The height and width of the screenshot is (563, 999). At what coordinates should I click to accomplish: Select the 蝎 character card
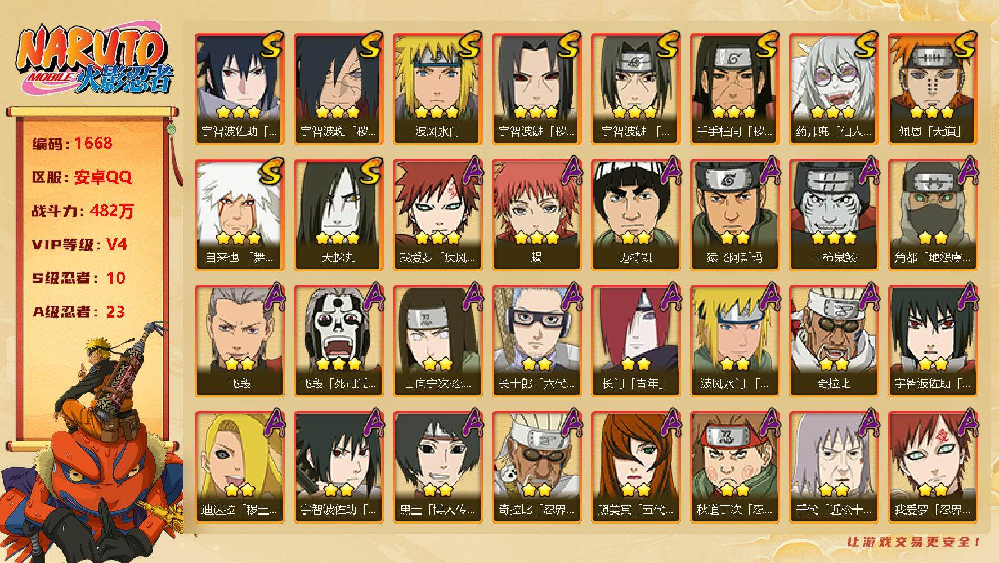tap(536, 215)
